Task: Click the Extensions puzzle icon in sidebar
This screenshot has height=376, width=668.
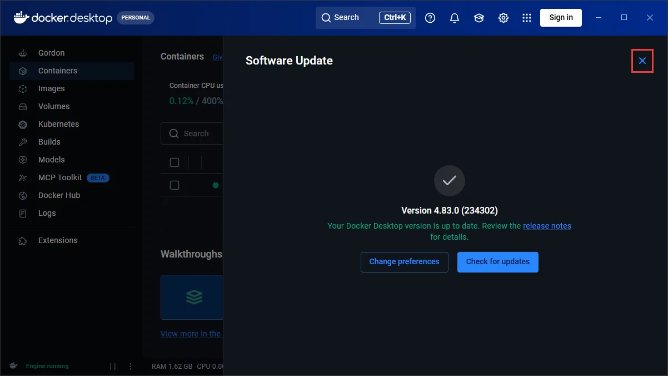Action: click(23, 241)
